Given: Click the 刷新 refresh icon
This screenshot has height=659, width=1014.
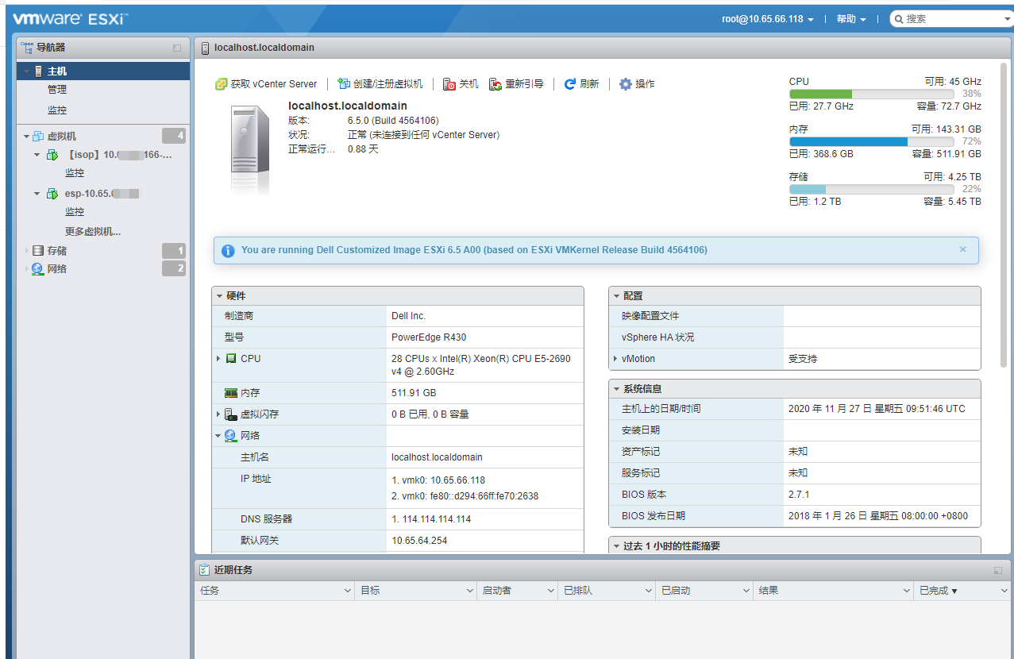Looking at the screenshot, I should tap(569, 83).
